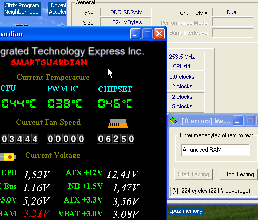Minimize the SmartGuardian window
This screenshot has width=258, height=220.
pos(135,34)
